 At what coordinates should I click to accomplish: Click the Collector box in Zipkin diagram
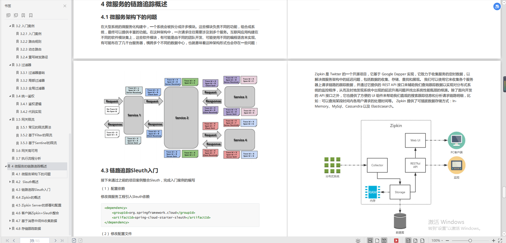377,165
